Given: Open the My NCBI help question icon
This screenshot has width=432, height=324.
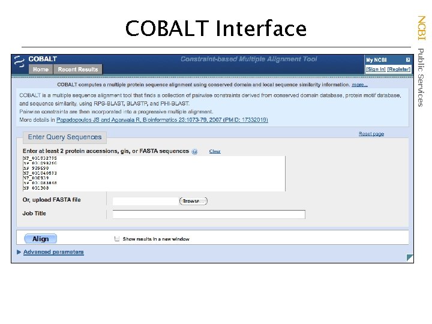Looking at the screenshot, I should point(408,60).
